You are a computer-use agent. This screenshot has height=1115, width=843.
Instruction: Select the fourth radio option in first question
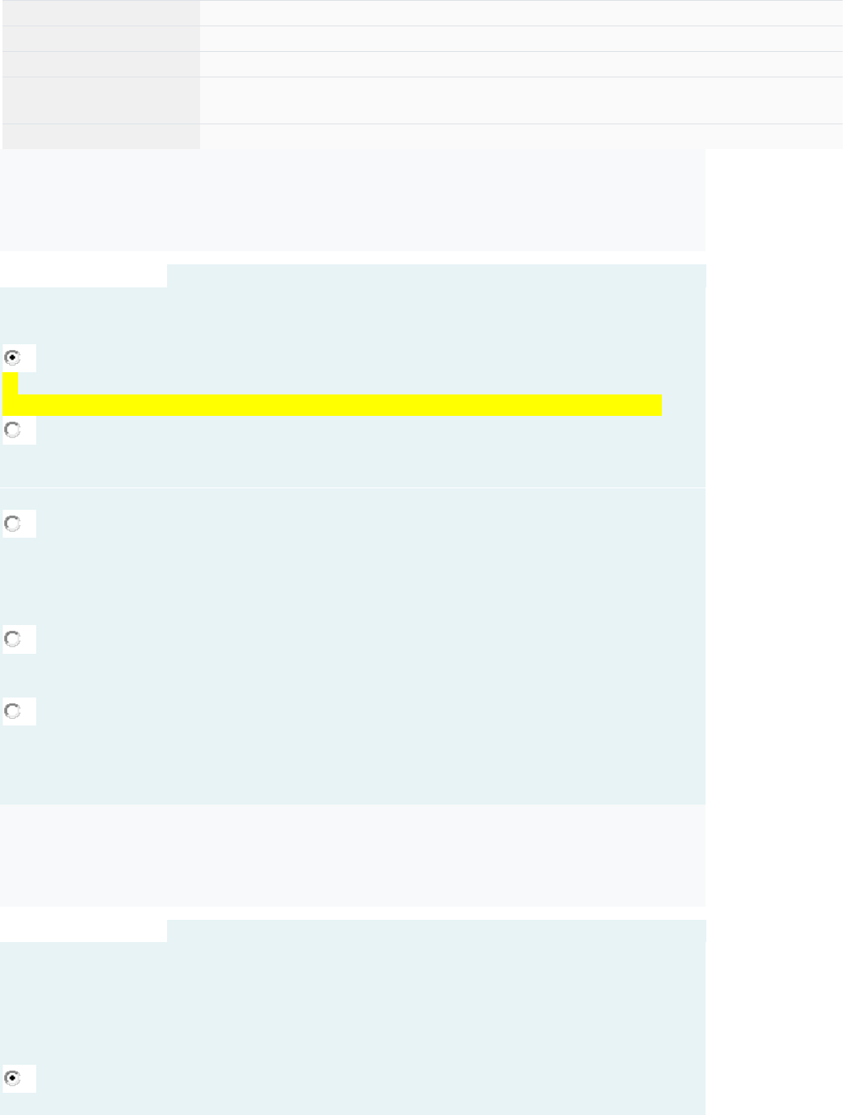12,639
